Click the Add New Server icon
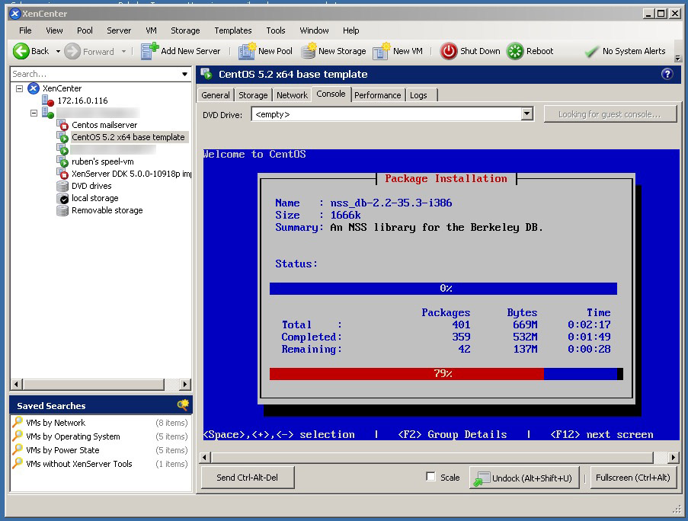The height and width of the screenshot is (521, 688). pos(149,51)
